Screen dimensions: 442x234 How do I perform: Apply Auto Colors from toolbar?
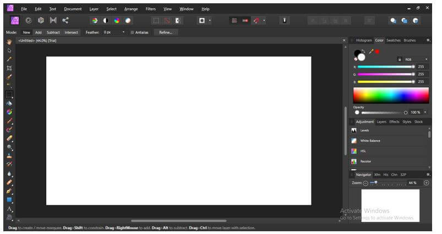click(117, 20)
